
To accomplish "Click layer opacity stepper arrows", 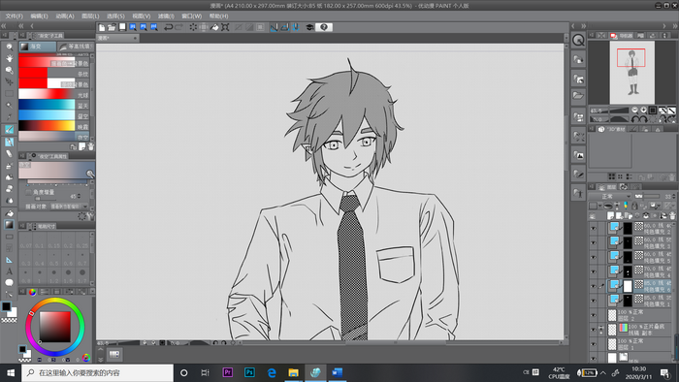I will 674,196.
